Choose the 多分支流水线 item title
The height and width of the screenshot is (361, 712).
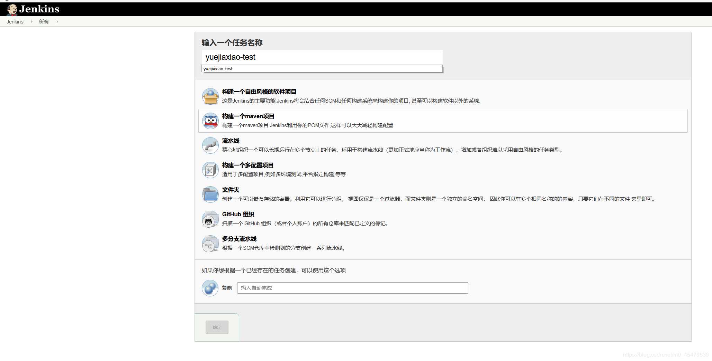(239, 239)
